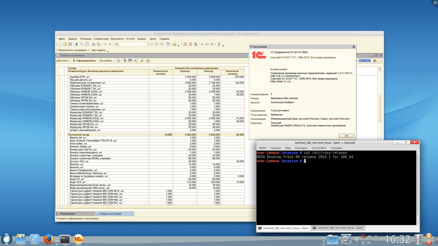438x246 pixels.
Task: Click the table-layout icon in report toolbar
Action: coord(130,61)
